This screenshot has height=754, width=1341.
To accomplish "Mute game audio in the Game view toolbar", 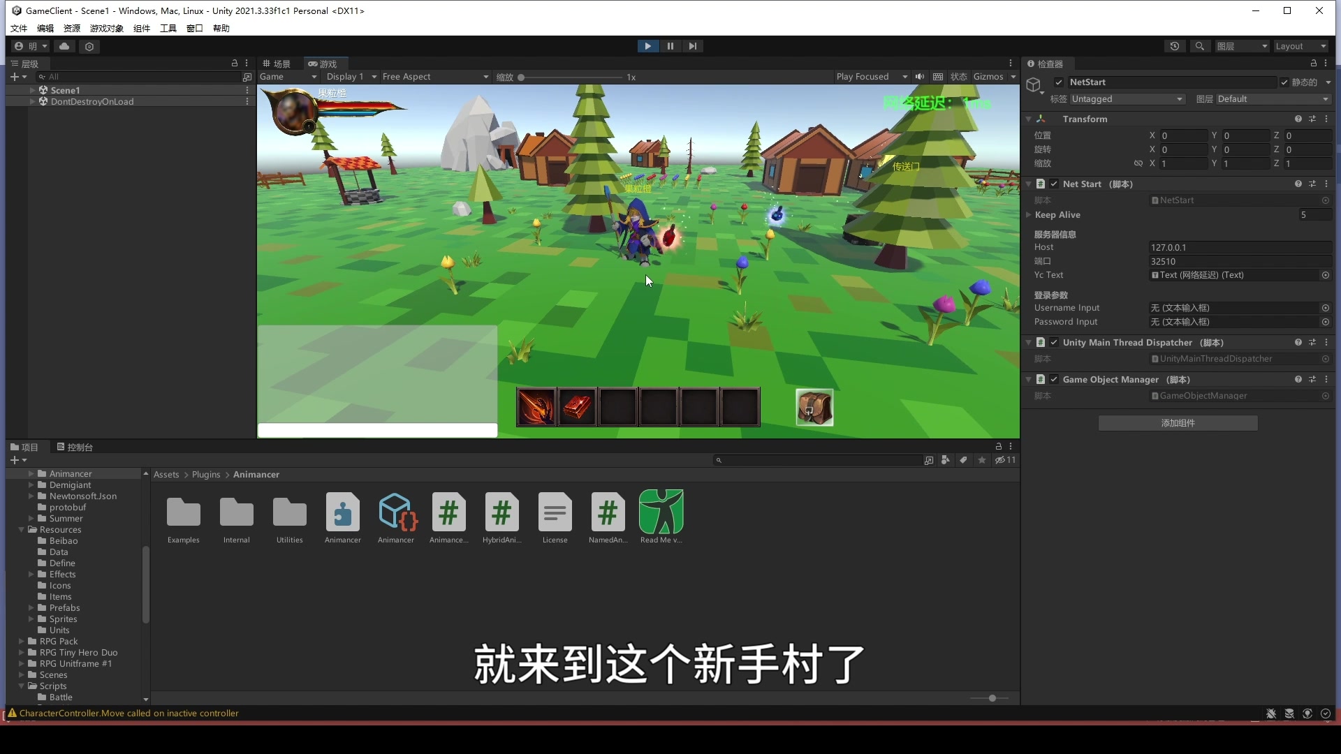I will tap(920, 77).
